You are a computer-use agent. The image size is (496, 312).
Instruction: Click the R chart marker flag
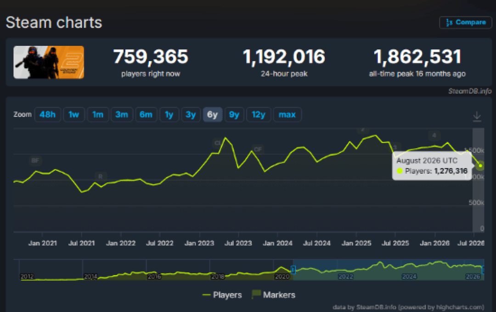[x=100, y=177]
